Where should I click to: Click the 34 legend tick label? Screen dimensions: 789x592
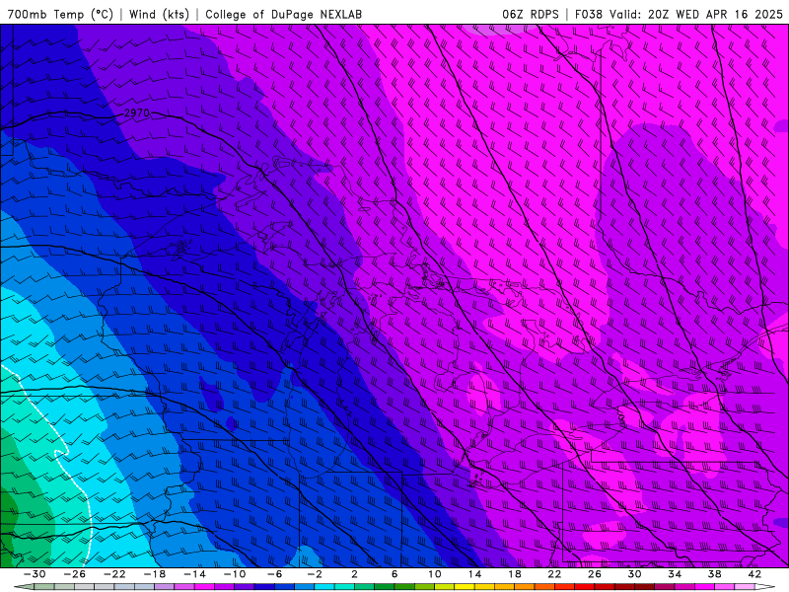[x=675, y=574]
